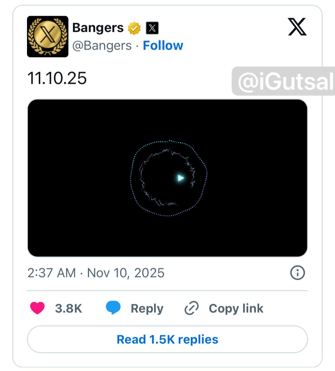Open the Read 1.5K replies thread

167,339
